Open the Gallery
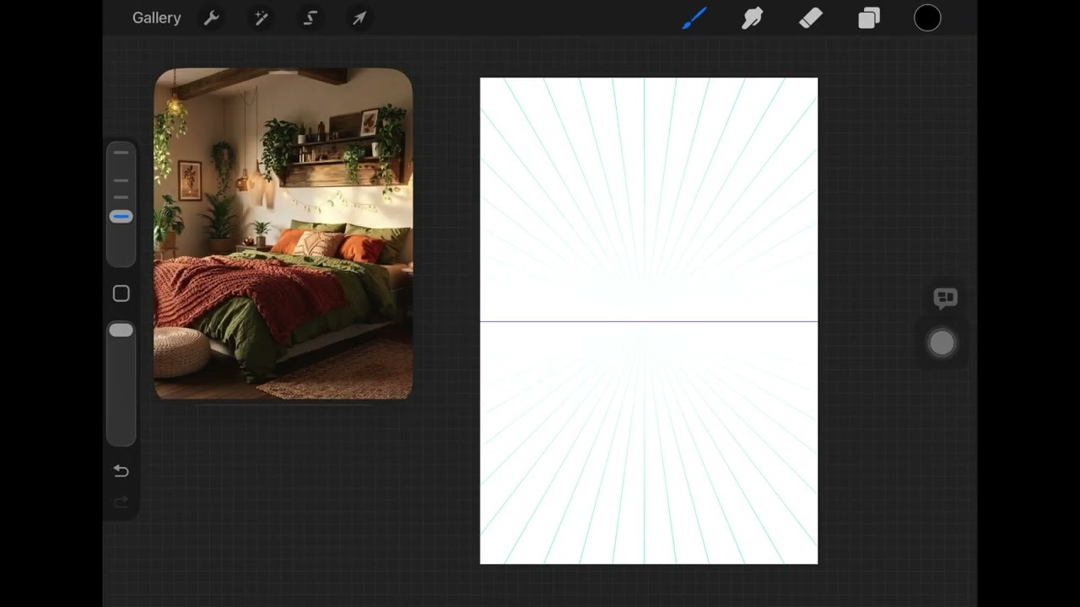This screenshot has height=607, width=1080. point(156,18)
